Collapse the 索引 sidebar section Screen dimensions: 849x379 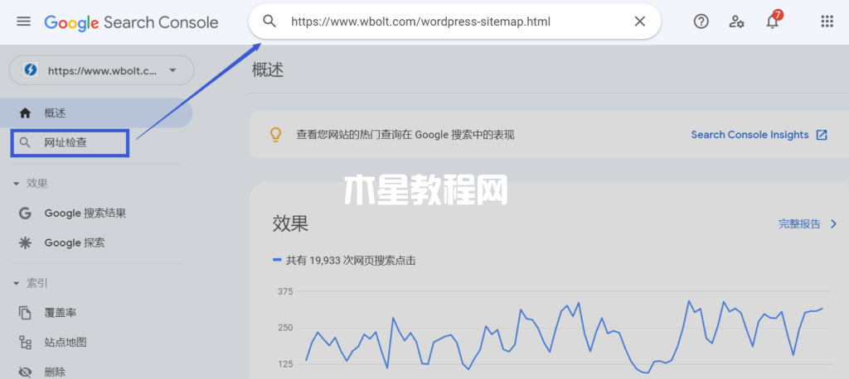coord(31,283)
